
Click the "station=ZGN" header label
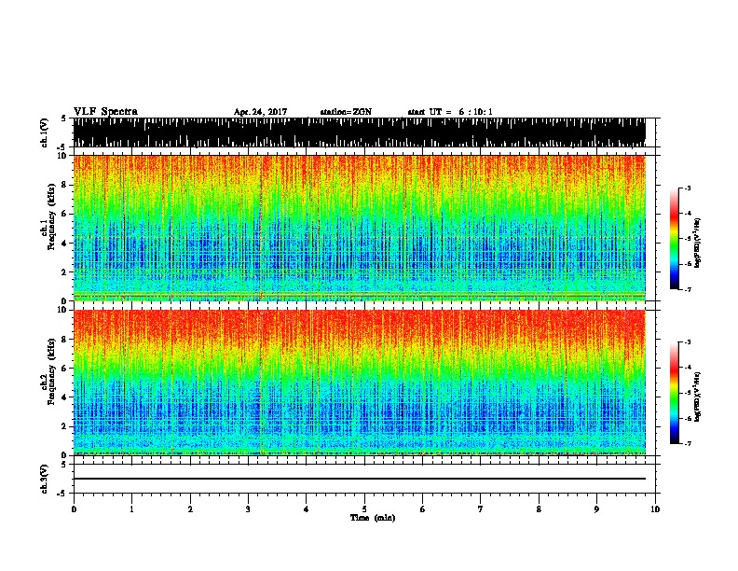tap(346, 112)
